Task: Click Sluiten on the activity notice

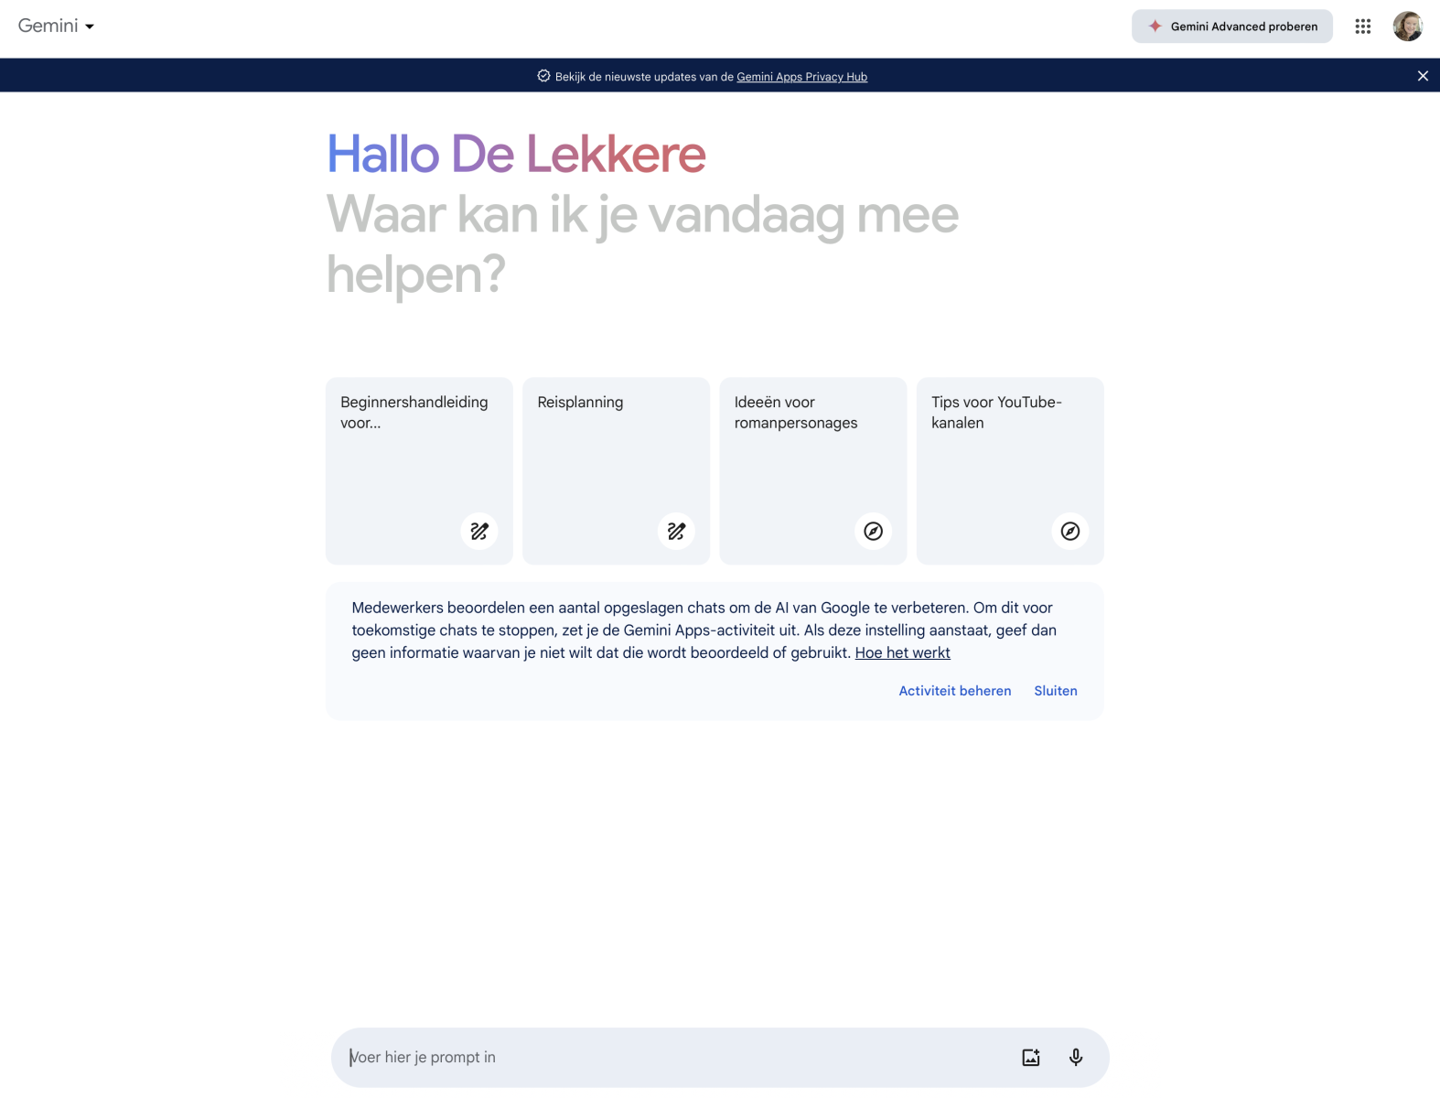Action: pyautogui.click(x=1055, y=691)
